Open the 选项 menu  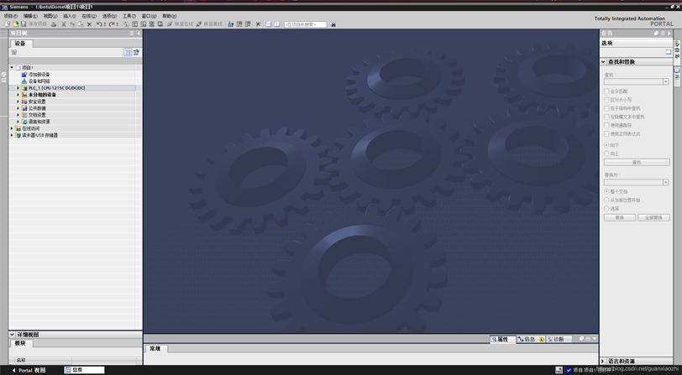click(x=109, y=16)
